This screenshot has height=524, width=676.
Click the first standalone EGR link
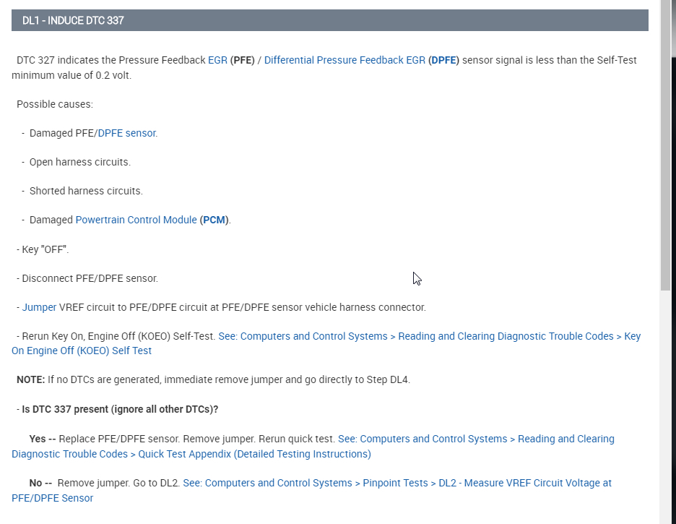tap(217, 60)
